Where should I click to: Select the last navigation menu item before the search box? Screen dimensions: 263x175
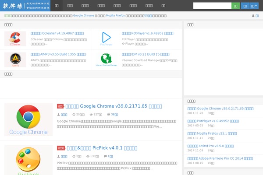click(x=163, y=6)
